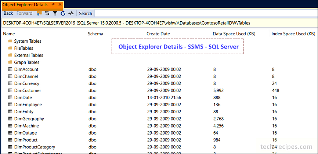Select the DimOutage table name
318x154 pixels.
(25, 133)
